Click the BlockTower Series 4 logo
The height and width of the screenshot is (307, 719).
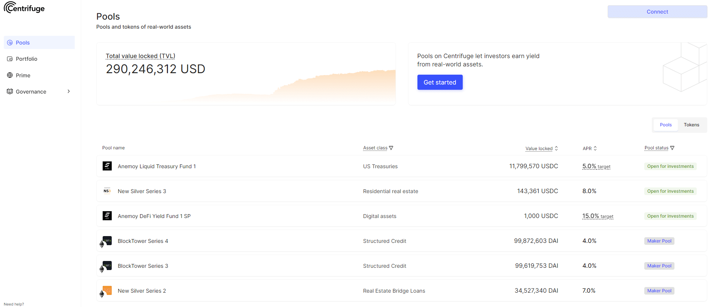[x=106, y=242]
